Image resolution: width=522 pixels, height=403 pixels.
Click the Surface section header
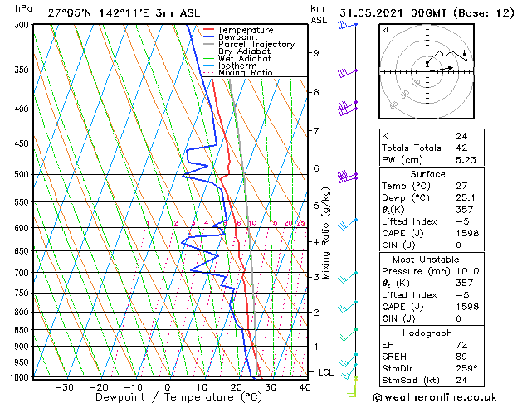[427, 174]
